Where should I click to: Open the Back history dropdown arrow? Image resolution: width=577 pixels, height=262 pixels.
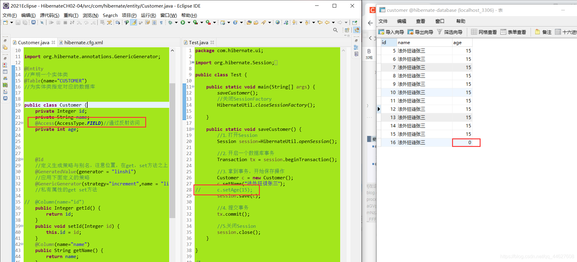[333, 22]
